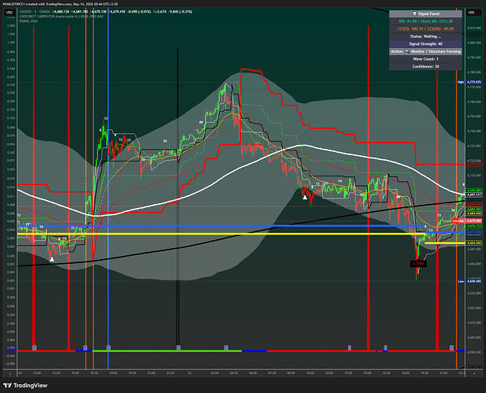Viewport: 486px width, 393px height.
Task: Click the event marker below the black vertical line
Action: pos(178,348)
